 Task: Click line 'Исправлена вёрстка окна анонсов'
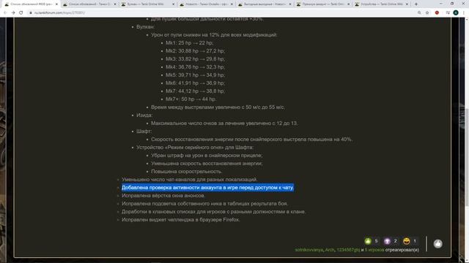163,196
